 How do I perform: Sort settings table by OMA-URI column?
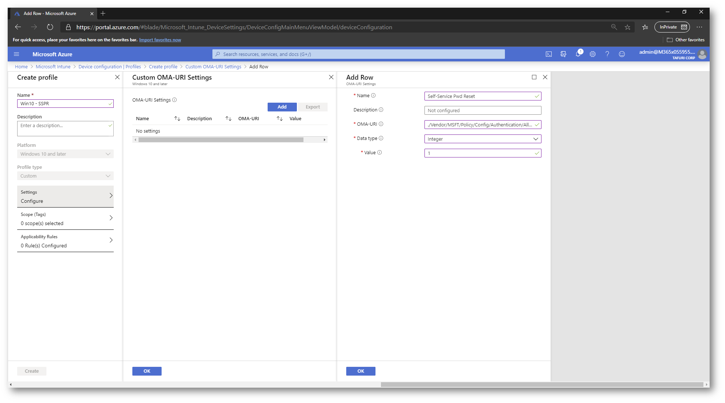(280, 118)
